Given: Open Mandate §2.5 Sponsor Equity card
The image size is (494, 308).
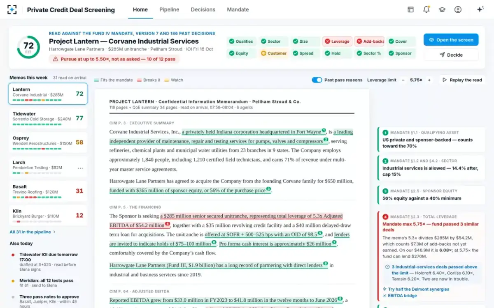Looking at the screenshot, I should click(431, 195).
